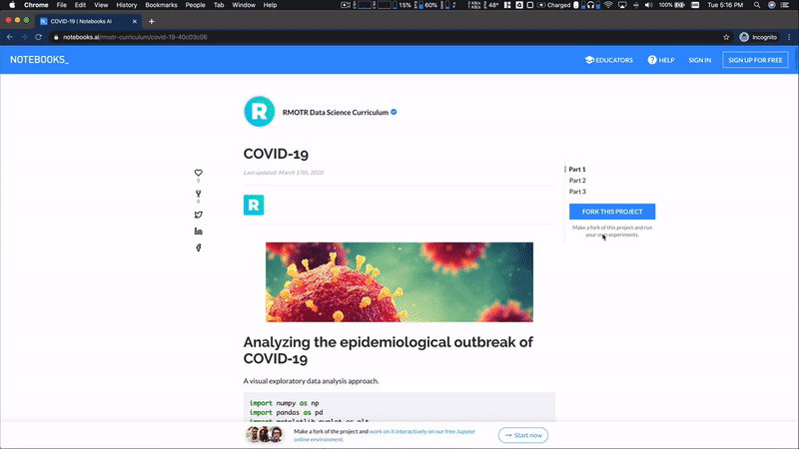Image resolution: width=799 pixels, height=449 pixels.
Task: Open the File menu
Action: click(x=62, y=5)
